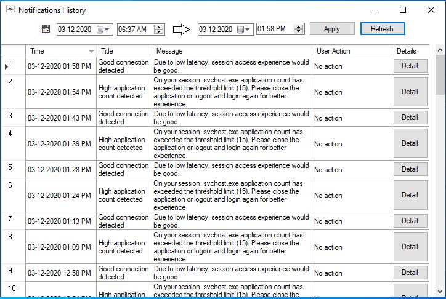Open Detail for the 01:54 PM notification
The height and width of the screenshot is (299, 446).
coord(410,92)
